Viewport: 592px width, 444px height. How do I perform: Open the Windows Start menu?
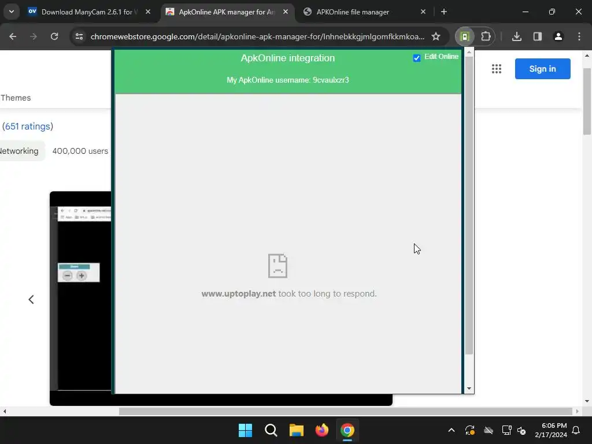[245, 430]
